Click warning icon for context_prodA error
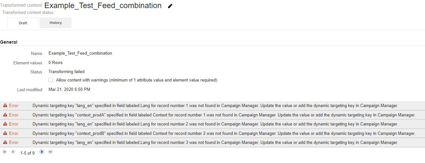425x163 pixels. coord(5,115)
